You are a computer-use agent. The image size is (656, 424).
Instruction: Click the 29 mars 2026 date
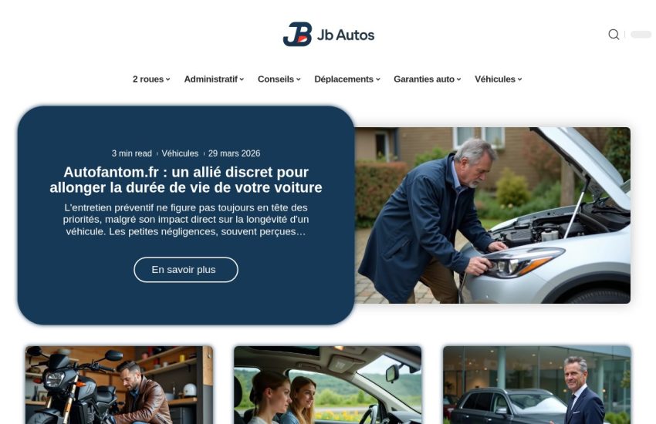(235, 153)
